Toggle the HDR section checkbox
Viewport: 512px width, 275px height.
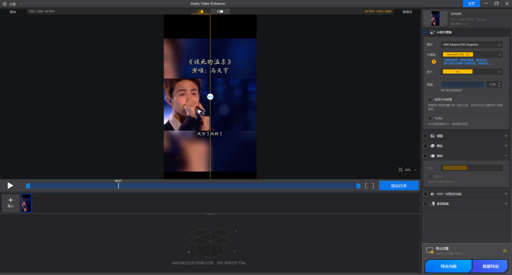[x=425, y=193]
